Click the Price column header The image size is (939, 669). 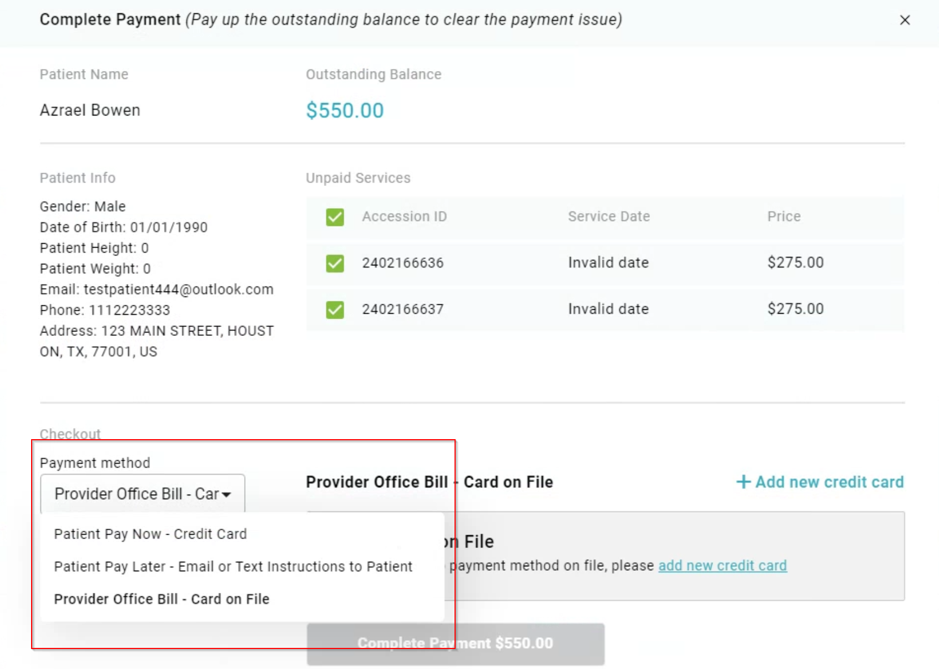(x=784, y=217)
